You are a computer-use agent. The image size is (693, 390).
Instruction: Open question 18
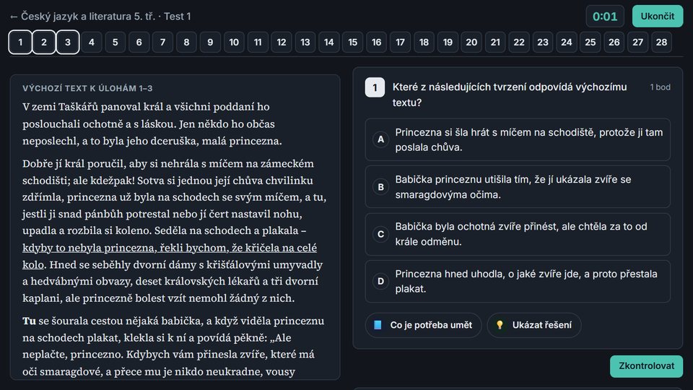point(424,43)
